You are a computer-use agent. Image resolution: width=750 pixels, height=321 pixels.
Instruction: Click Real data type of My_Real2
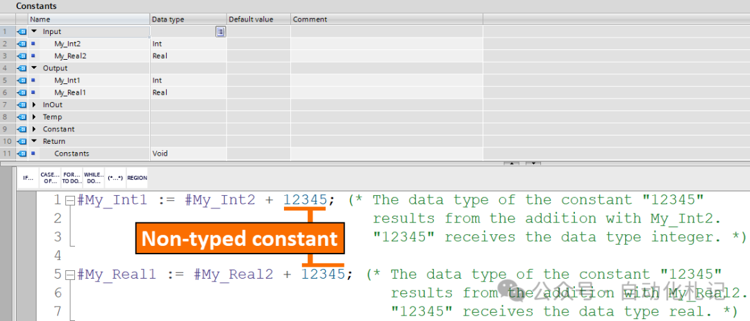click(160, 56)
